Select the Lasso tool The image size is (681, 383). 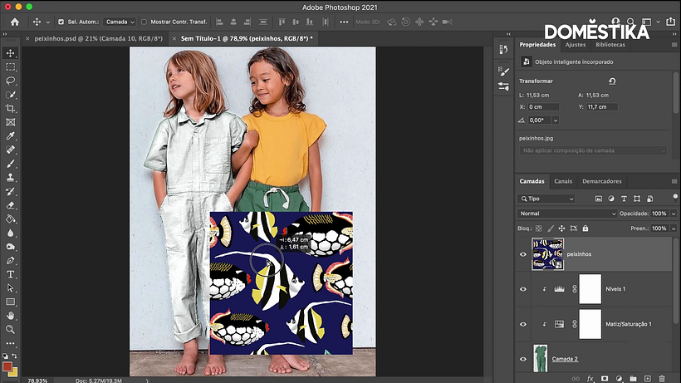[11, 81]
